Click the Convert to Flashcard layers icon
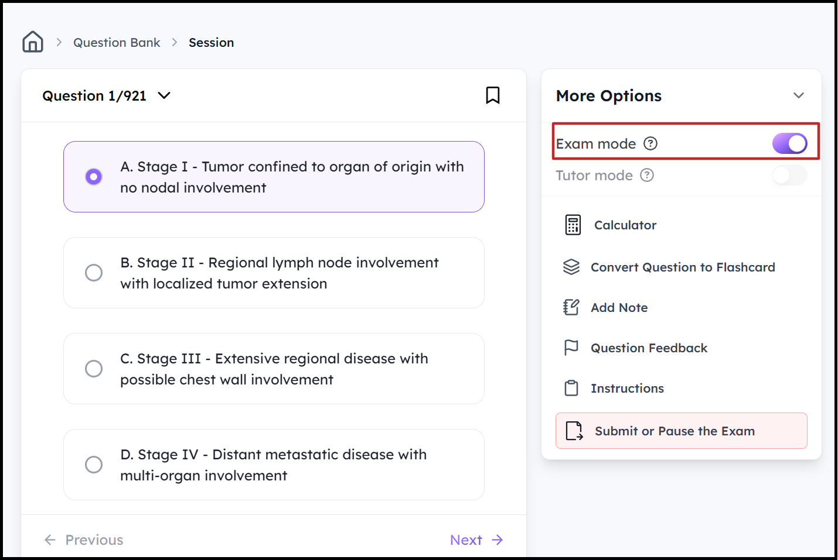838x560 pixels. pos(571,267)
